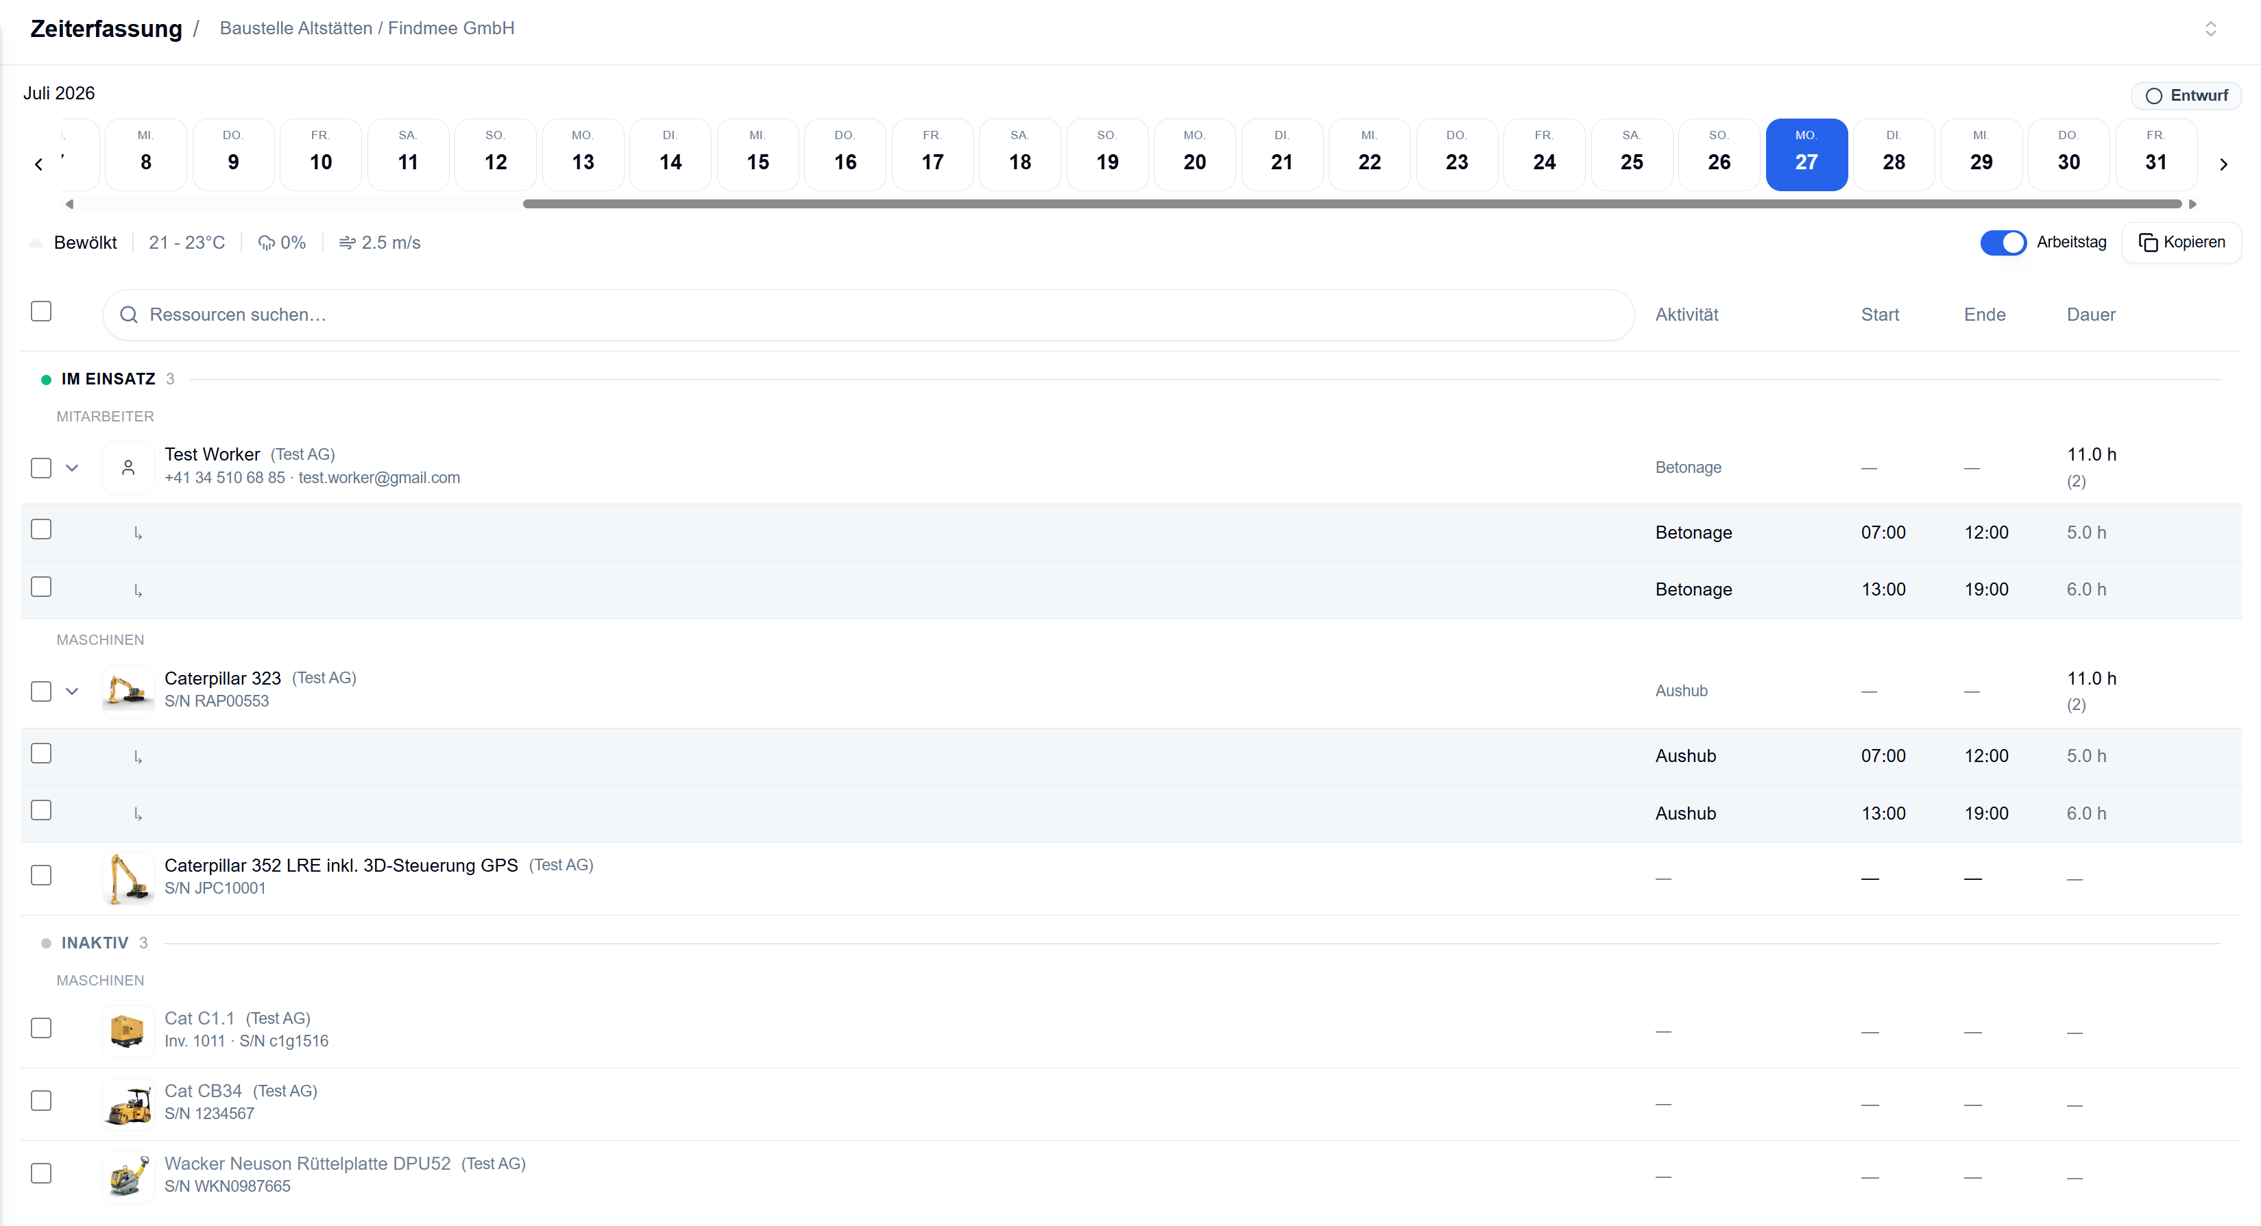Tick the Test Worker checkbox
The width and height of the screenshot is (2261, 1226).
[x=41, y=468]
